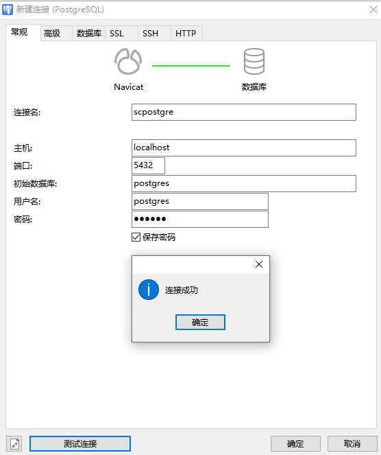This screenshot has height=455, width=381.
Task: Focus the 连接名 field containing scpostgre
Action: point(244,112)
